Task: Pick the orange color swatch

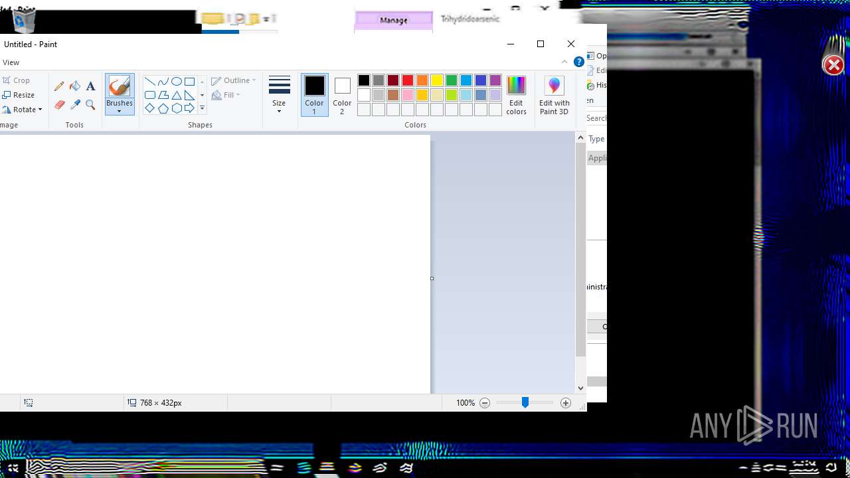Action: (x=422, y=80)
